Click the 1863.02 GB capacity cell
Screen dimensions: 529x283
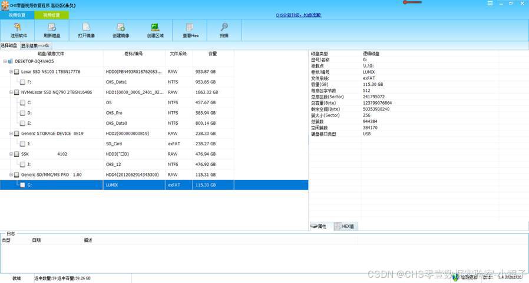click(x=207, y=92)
